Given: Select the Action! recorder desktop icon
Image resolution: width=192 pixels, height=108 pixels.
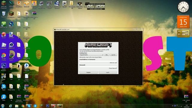Looking at the screenshot, I should click(4, 35).
